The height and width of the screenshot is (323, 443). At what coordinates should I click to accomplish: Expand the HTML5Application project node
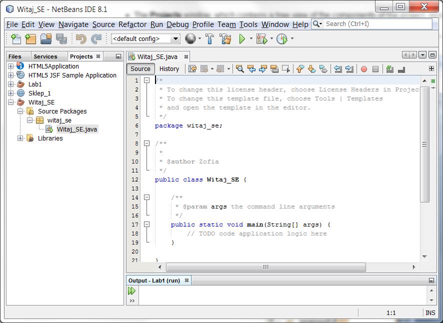[x=10, y=66]
